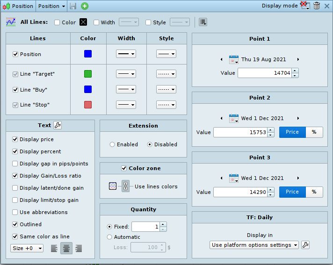Uncheck the Color zone checkbox
This screenshot has height=265, width=333.
click(x=124, y=168)
